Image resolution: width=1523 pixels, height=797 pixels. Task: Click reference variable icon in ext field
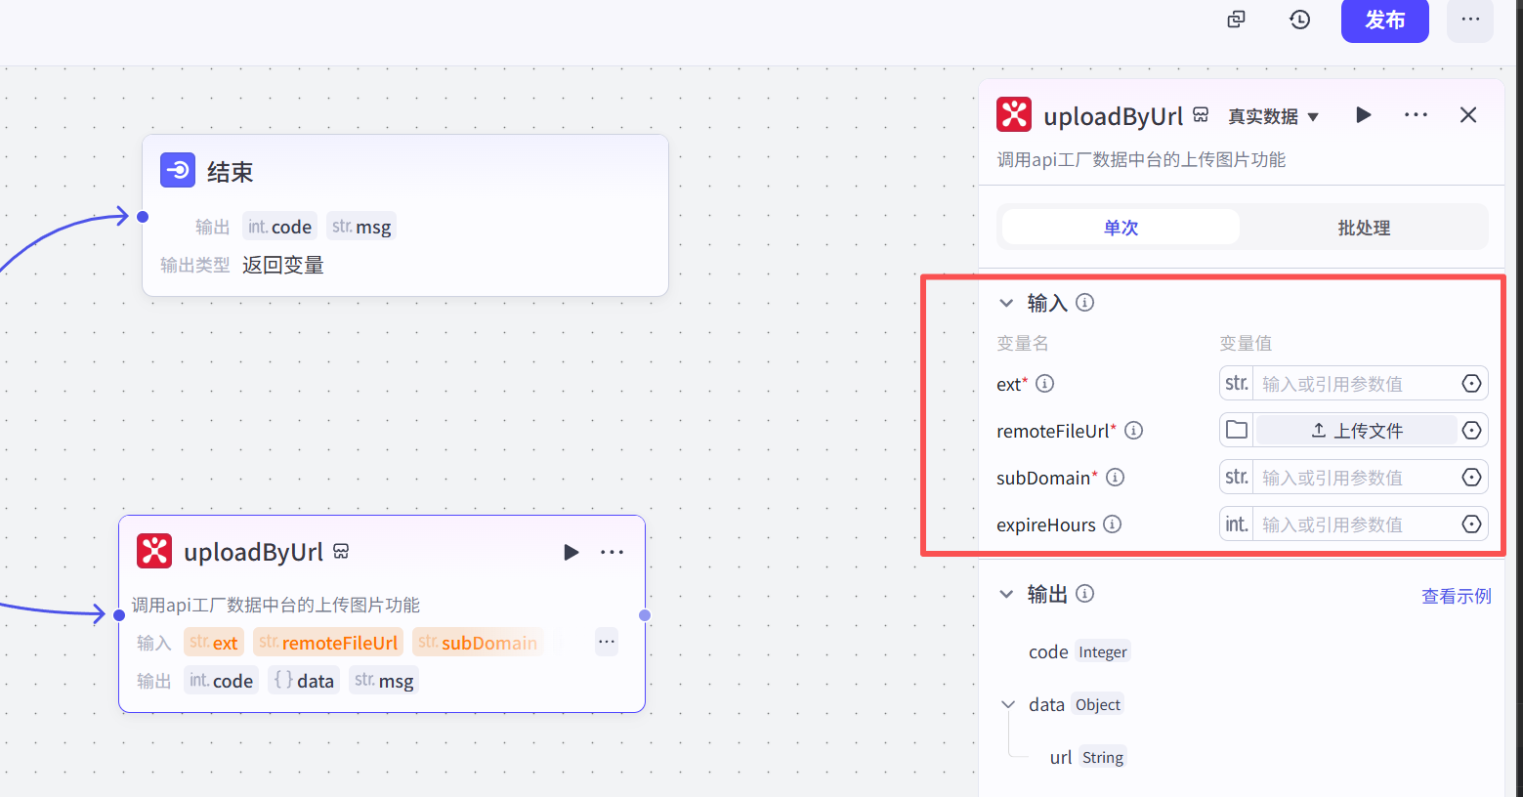(x=1471, y=384)
